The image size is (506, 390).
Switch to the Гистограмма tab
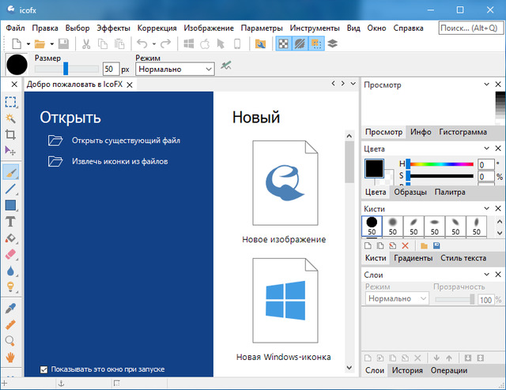pyautogui.click(x=463, y=132)
